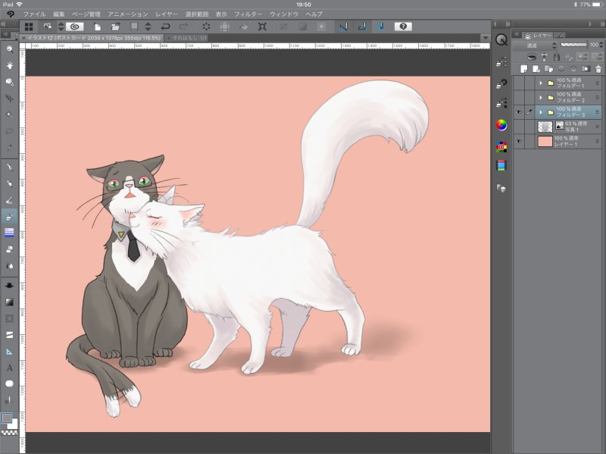The image size is (606, 454).
Task: Select the Text tool labeled A
Action: [x=10, y=368]
